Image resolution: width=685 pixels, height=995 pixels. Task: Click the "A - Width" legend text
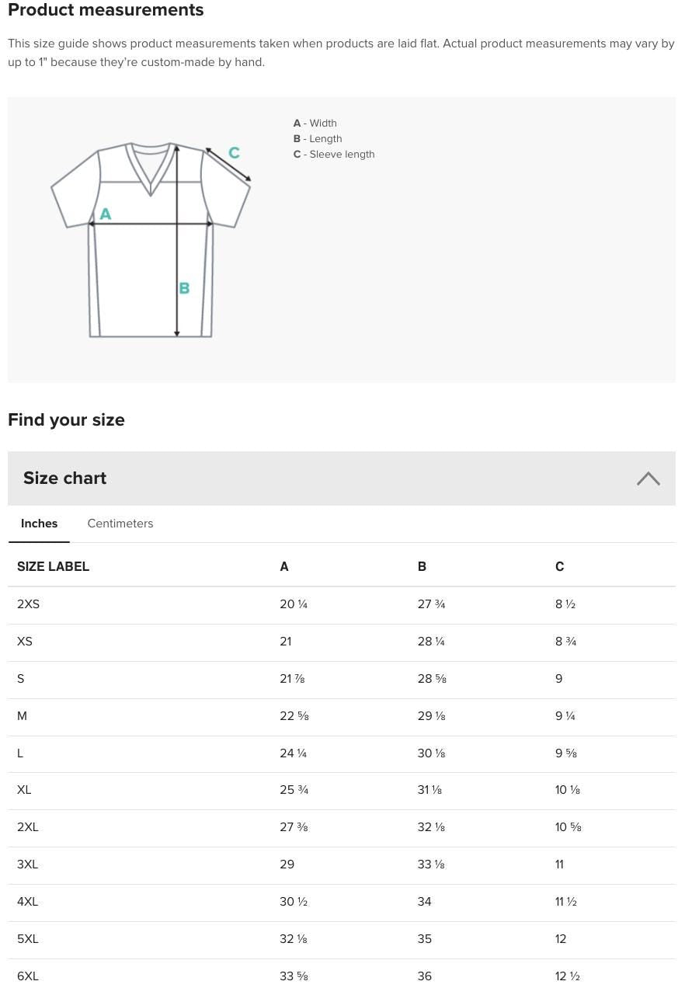click(x=315, y=124)
